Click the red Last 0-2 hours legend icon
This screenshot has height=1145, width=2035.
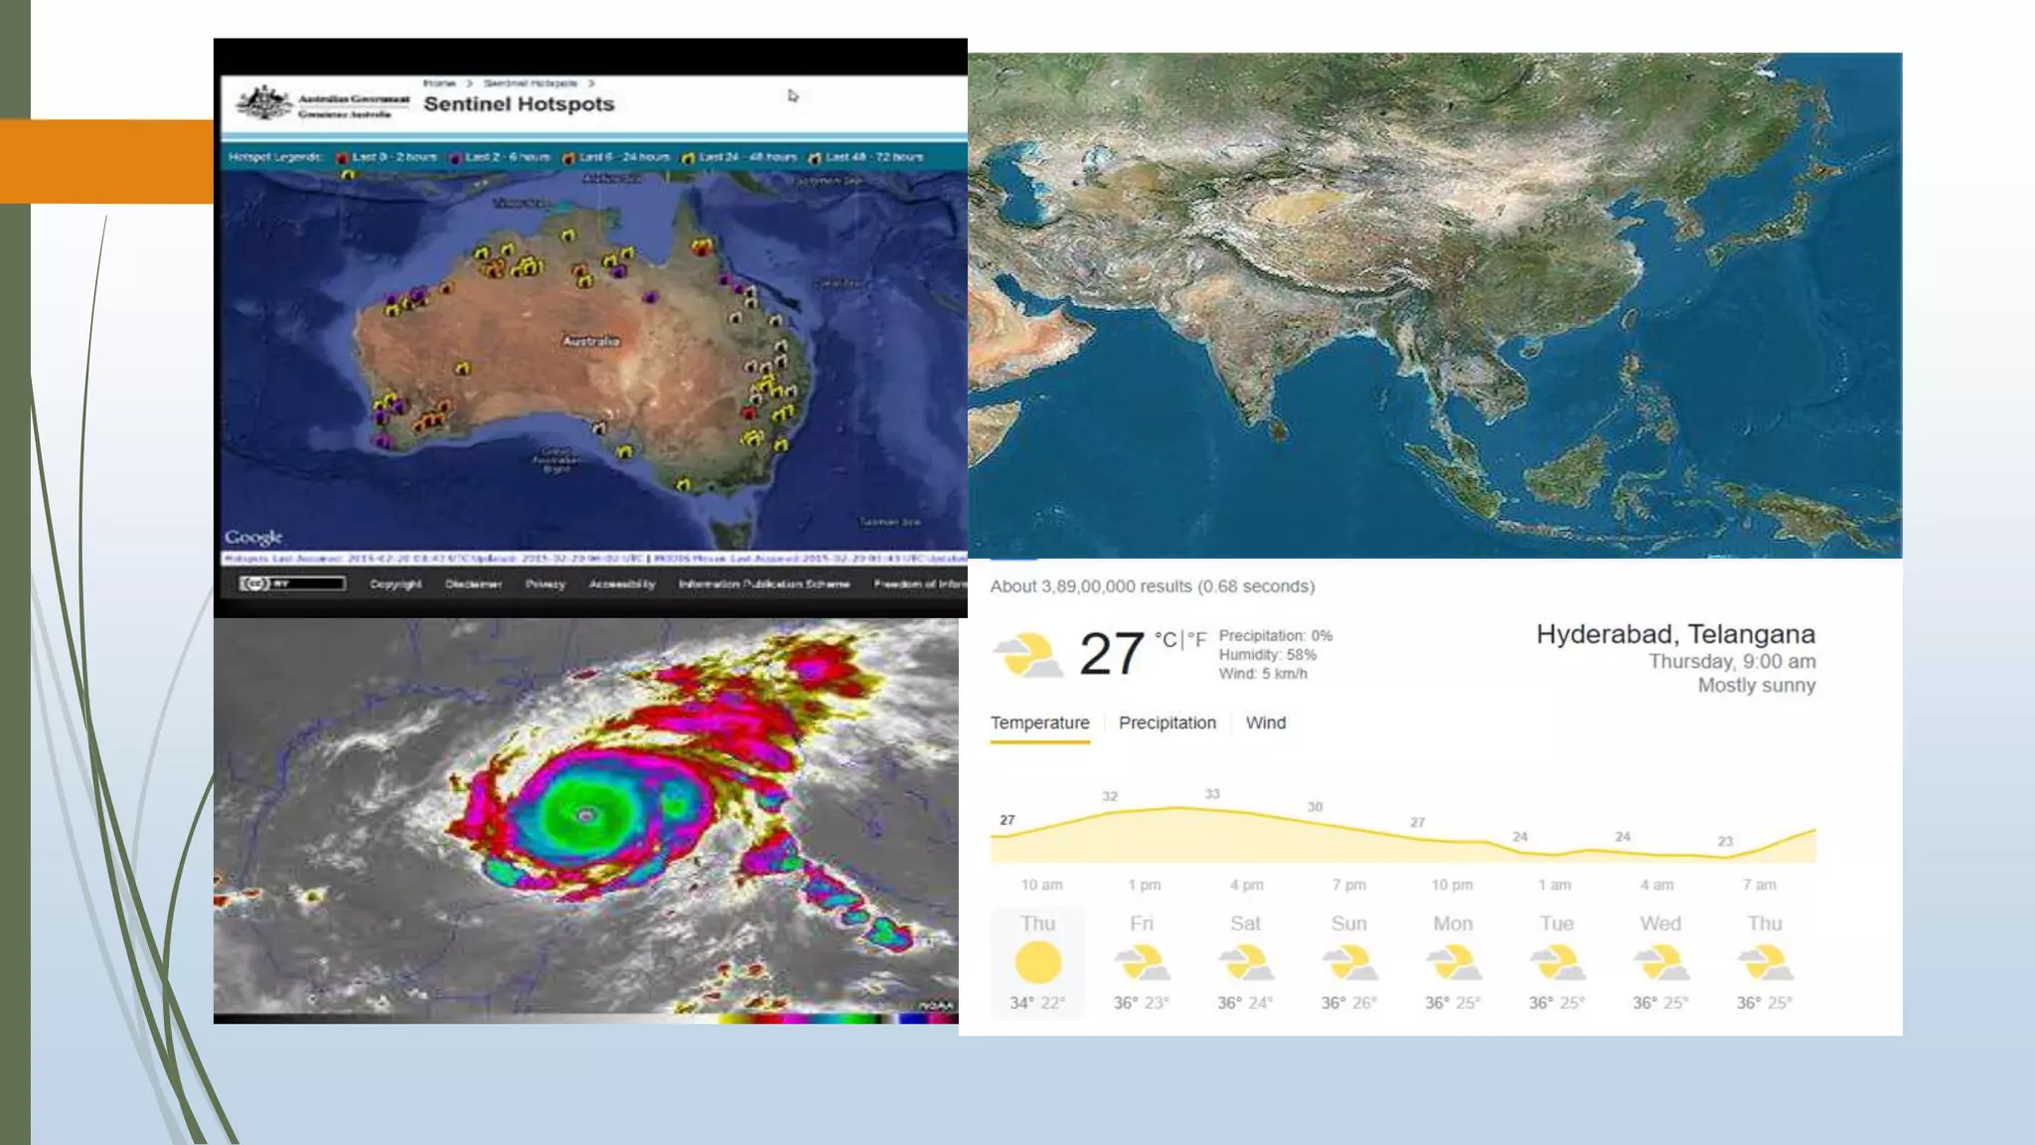[x=343, y=158]
